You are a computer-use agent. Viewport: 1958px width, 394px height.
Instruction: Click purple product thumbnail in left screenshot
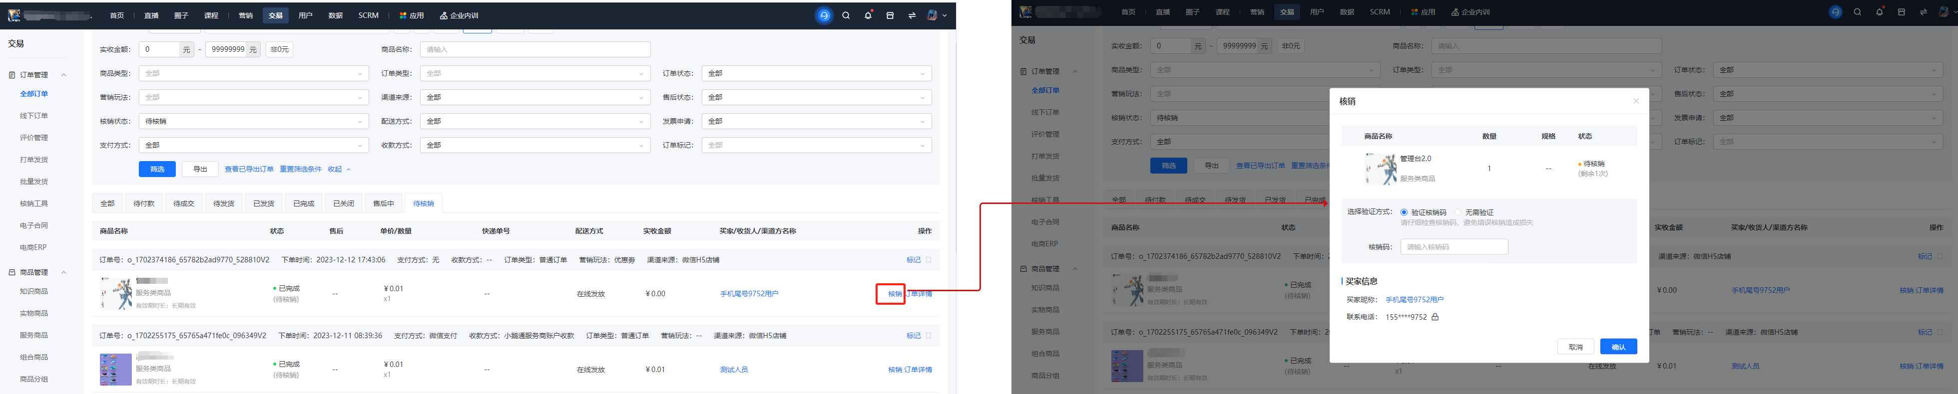tap(115, 369)
